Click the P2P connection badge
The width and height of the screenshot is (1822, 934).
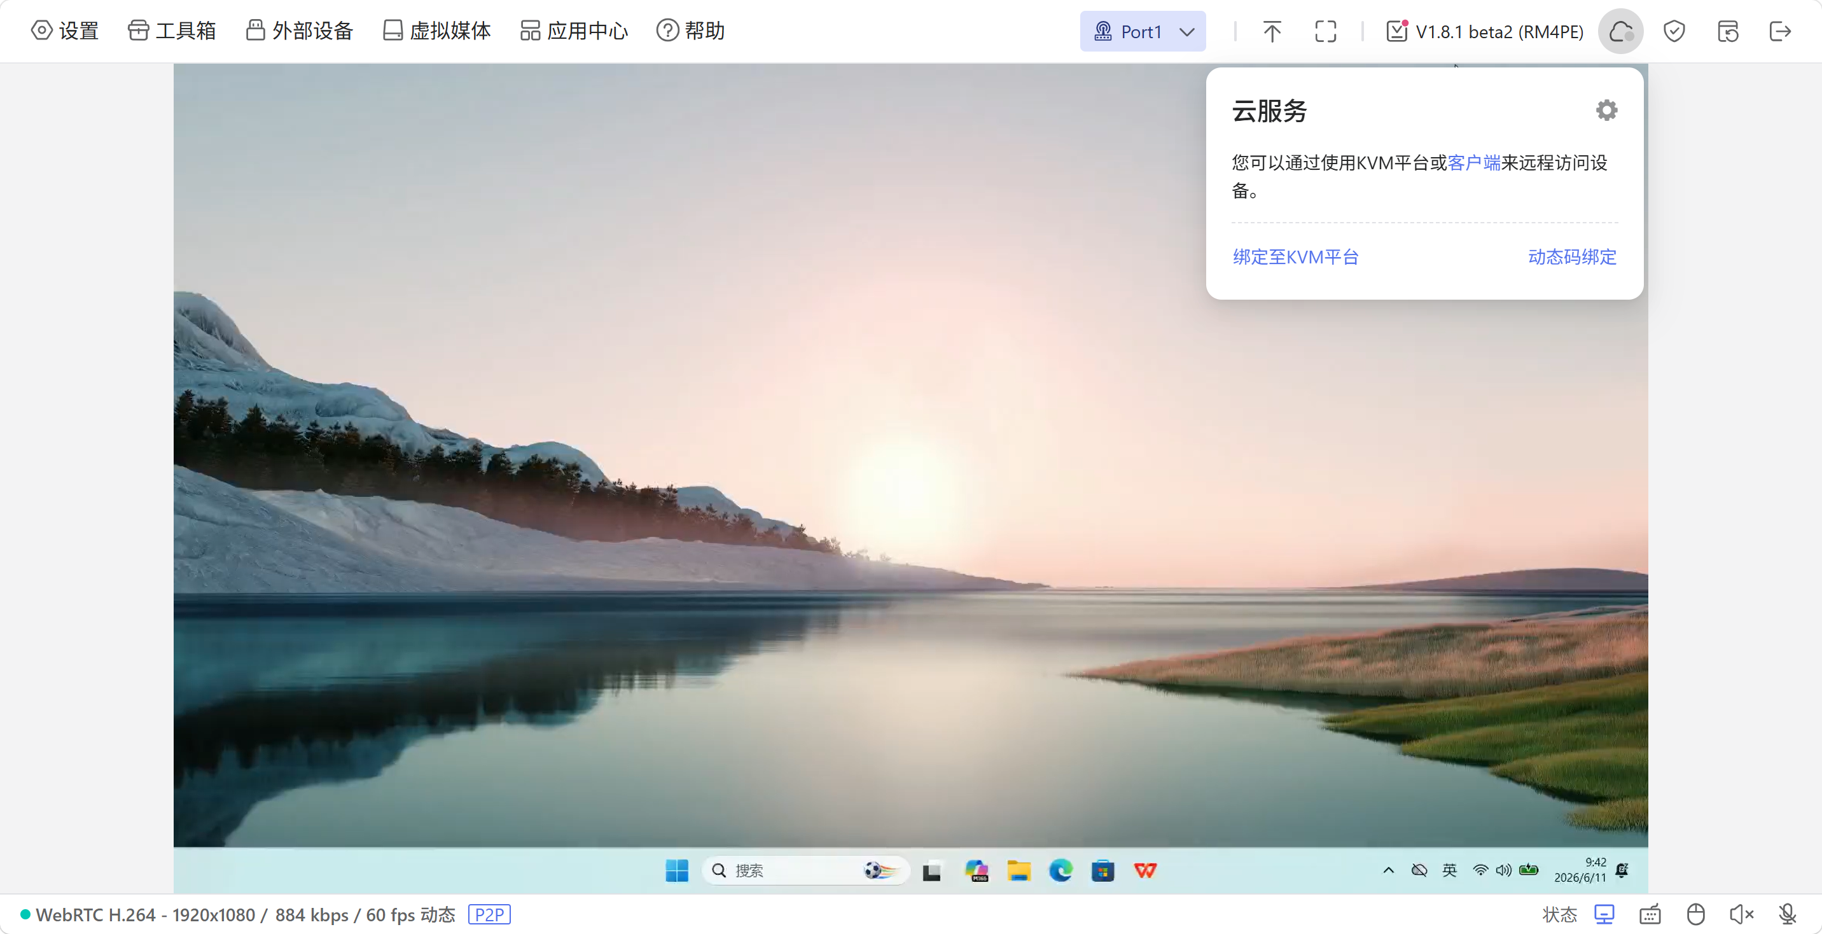tap(489, 914)
